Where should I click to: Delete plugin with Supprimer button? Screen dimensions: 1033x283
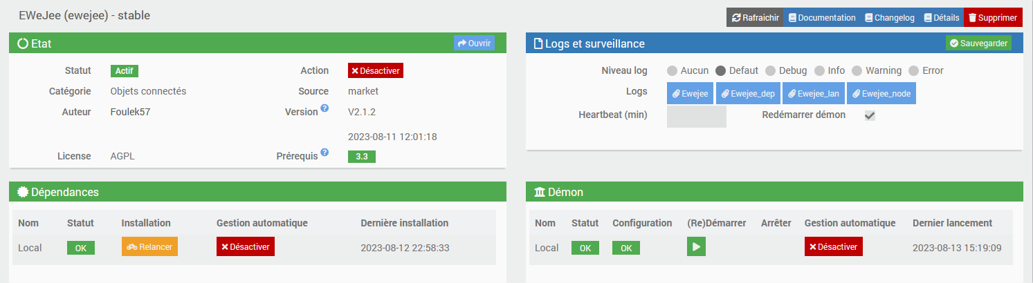click(x=993, y=18)
